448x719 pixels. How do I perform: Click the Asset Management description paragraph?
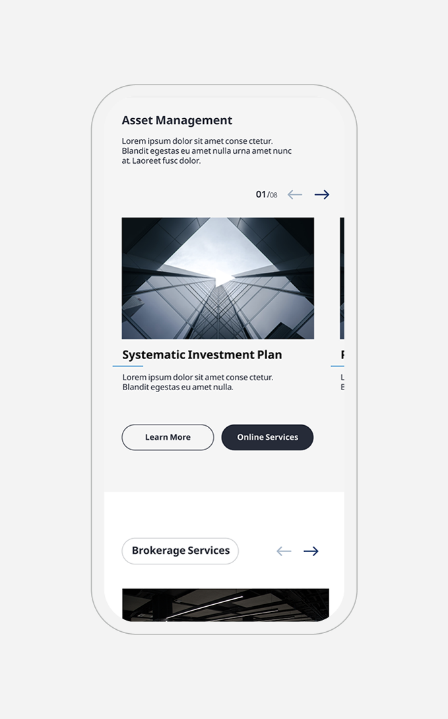coord(207,151)
